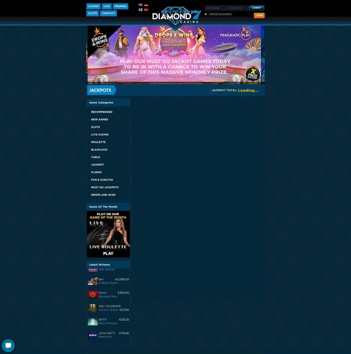
Task: Go to the Slots nav tab
Action: (92, 13)
